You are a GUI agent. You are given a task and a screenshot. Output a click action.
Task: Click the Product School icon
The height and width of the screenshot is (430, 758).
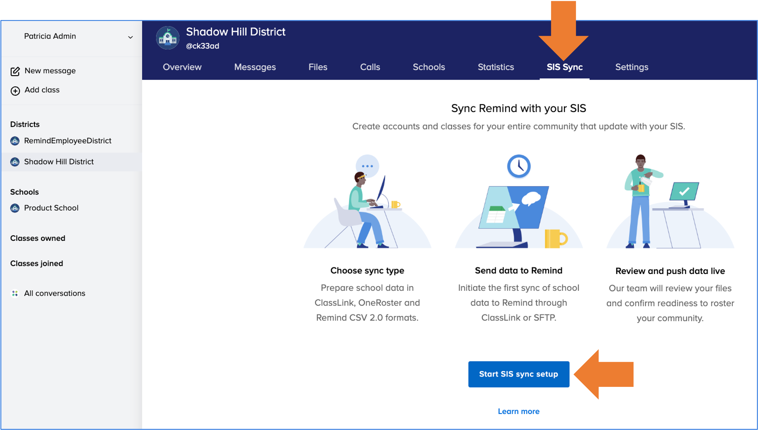(x=15, y=208)
